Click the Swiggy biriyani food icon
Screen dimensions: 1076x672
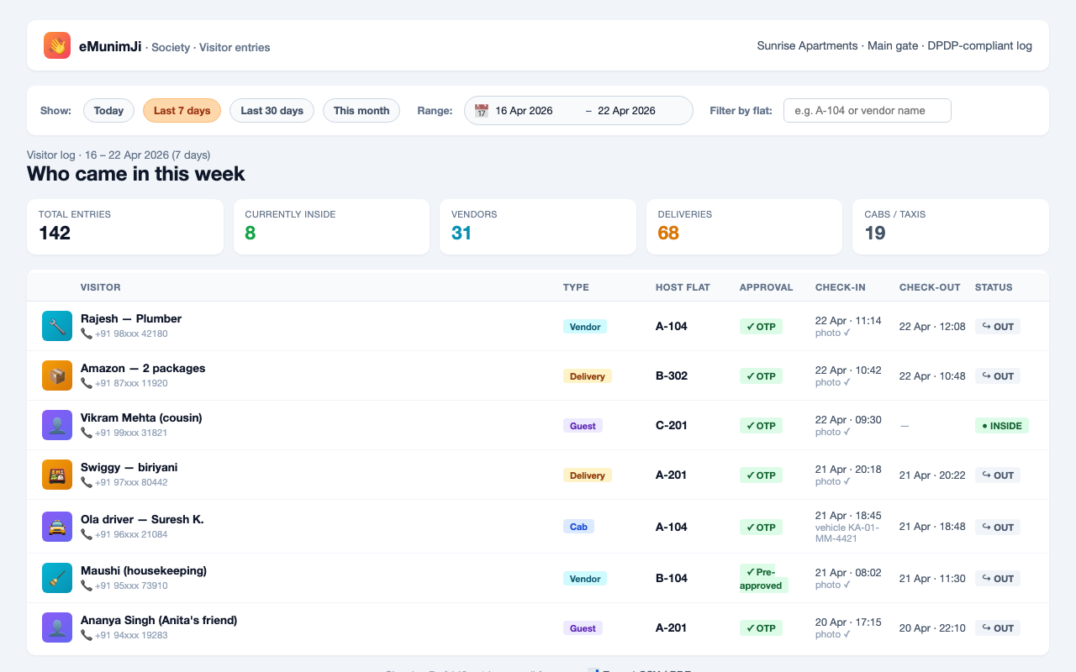point(57,475)
